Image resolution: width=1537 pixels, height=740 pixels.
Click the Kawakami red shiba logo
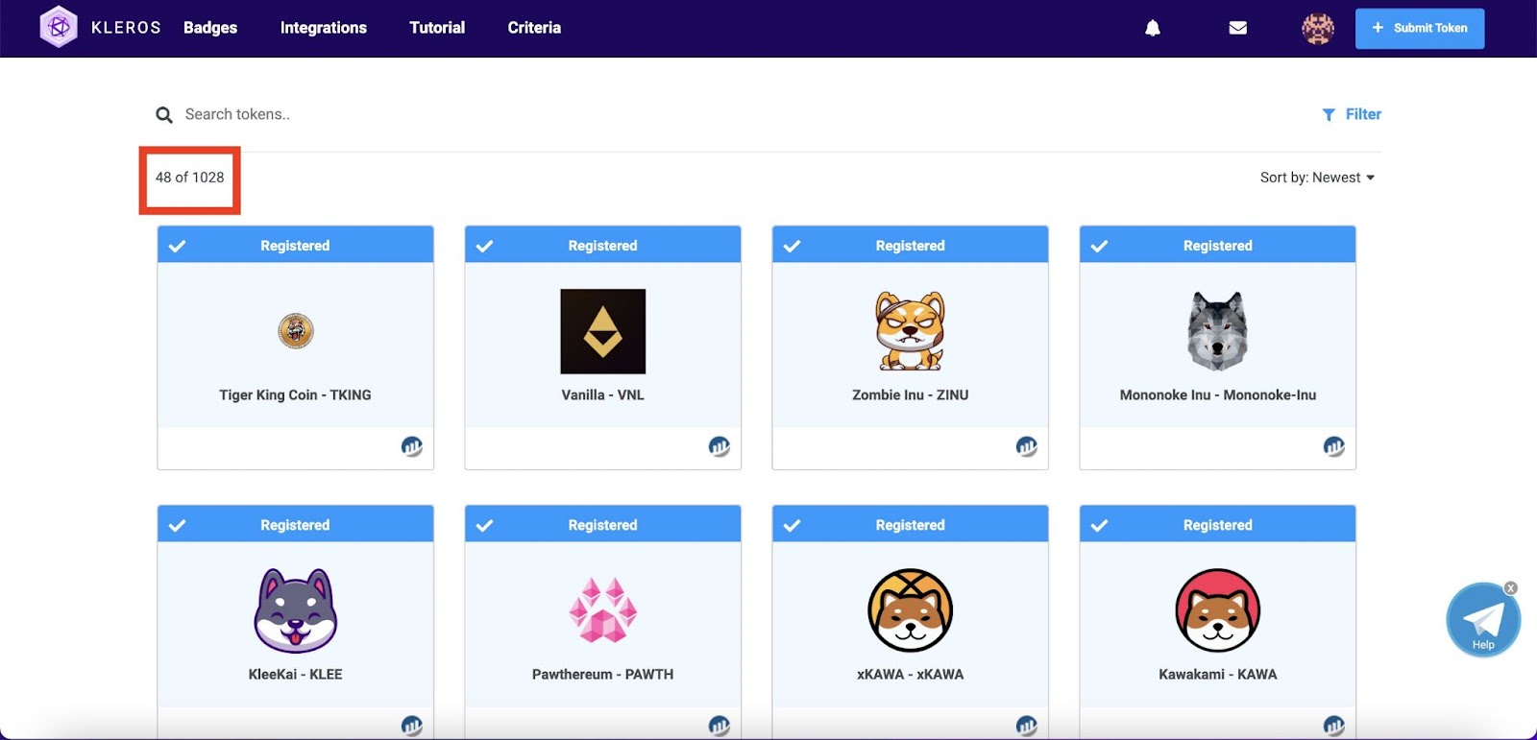1218,610
